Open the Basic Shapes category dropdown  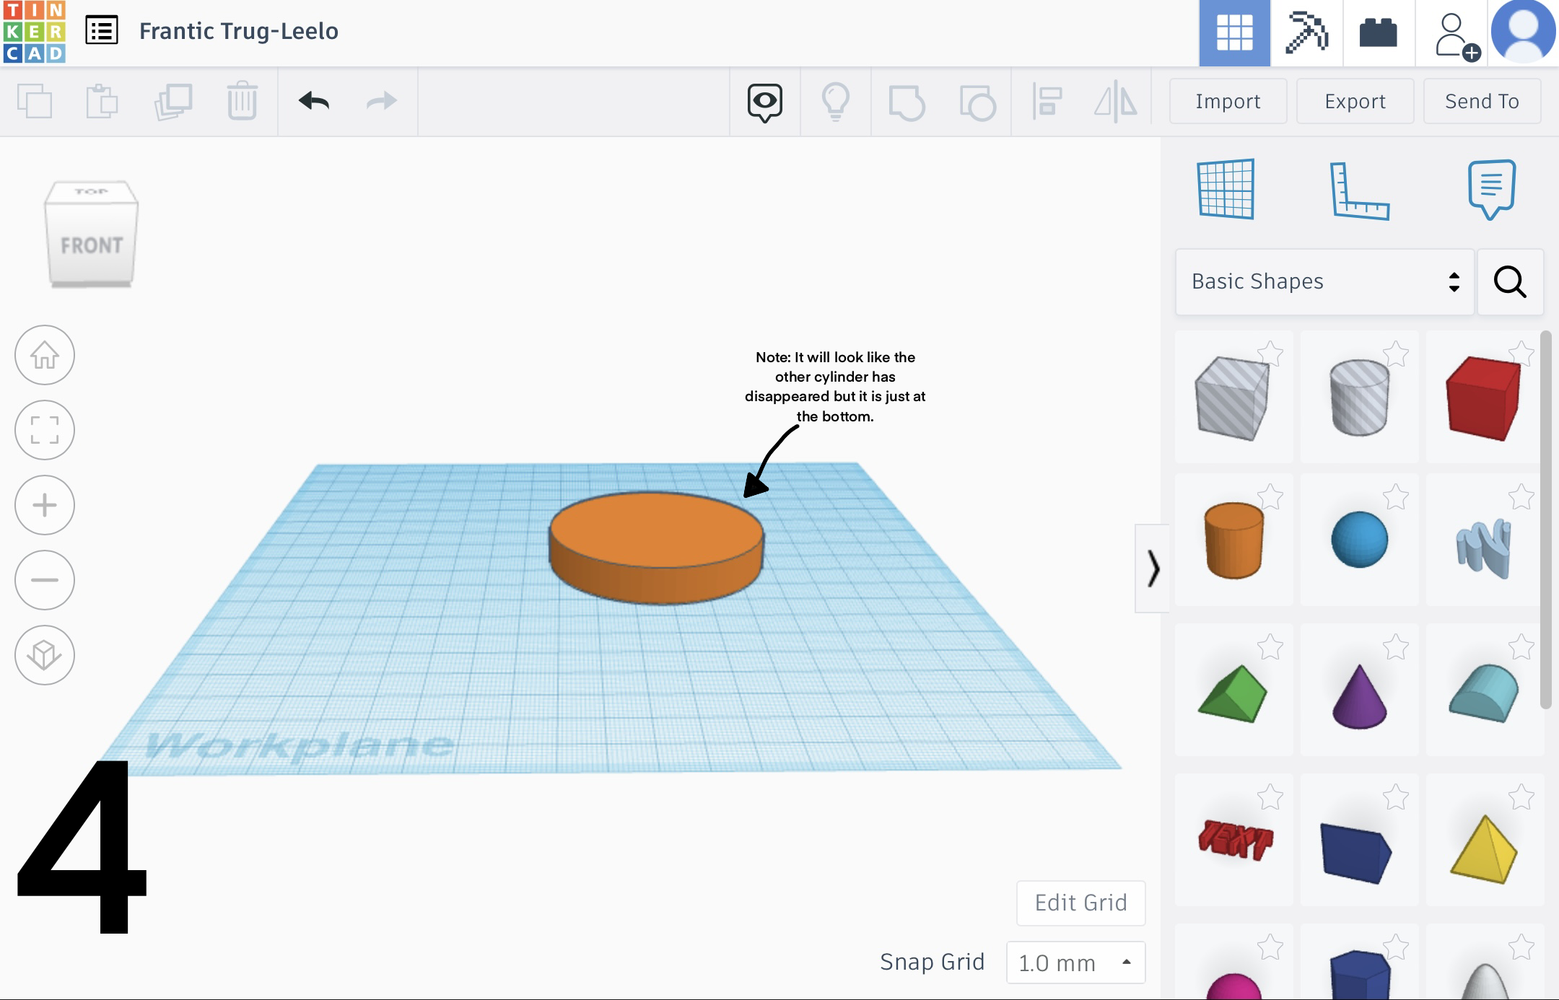pos(1324,281)
